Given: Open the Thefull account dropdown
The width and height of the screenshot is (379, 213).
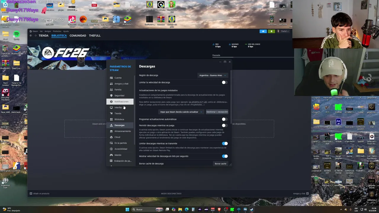Looking at the screenshot, I should [283, 31].
